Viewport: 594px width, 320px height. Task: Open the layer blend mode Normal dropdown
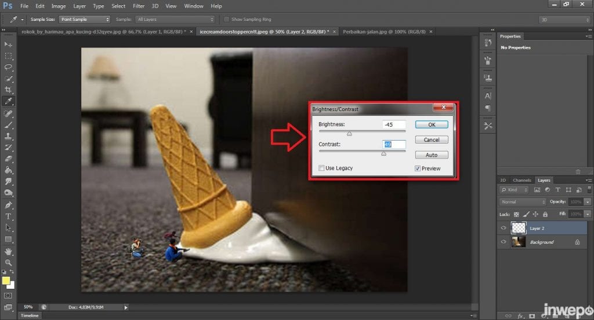523,202
